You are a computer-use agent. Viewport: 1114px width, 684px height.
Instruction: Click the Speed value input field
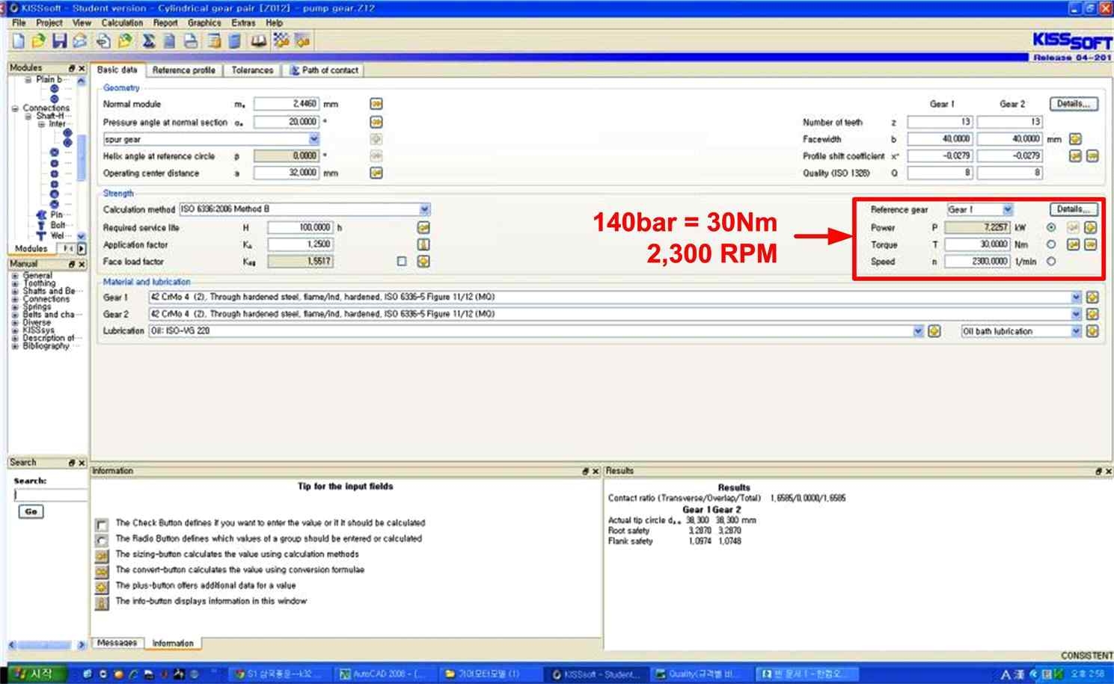tap(977, 262)
